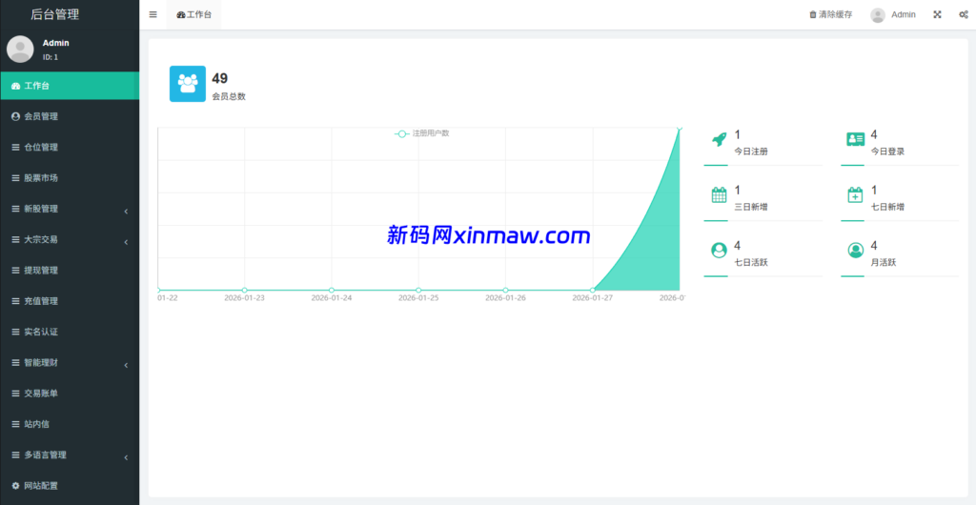The image size is (976, 505).
Task: Open 实名认证 in the sidebar
Action: (x=70, y=333)
